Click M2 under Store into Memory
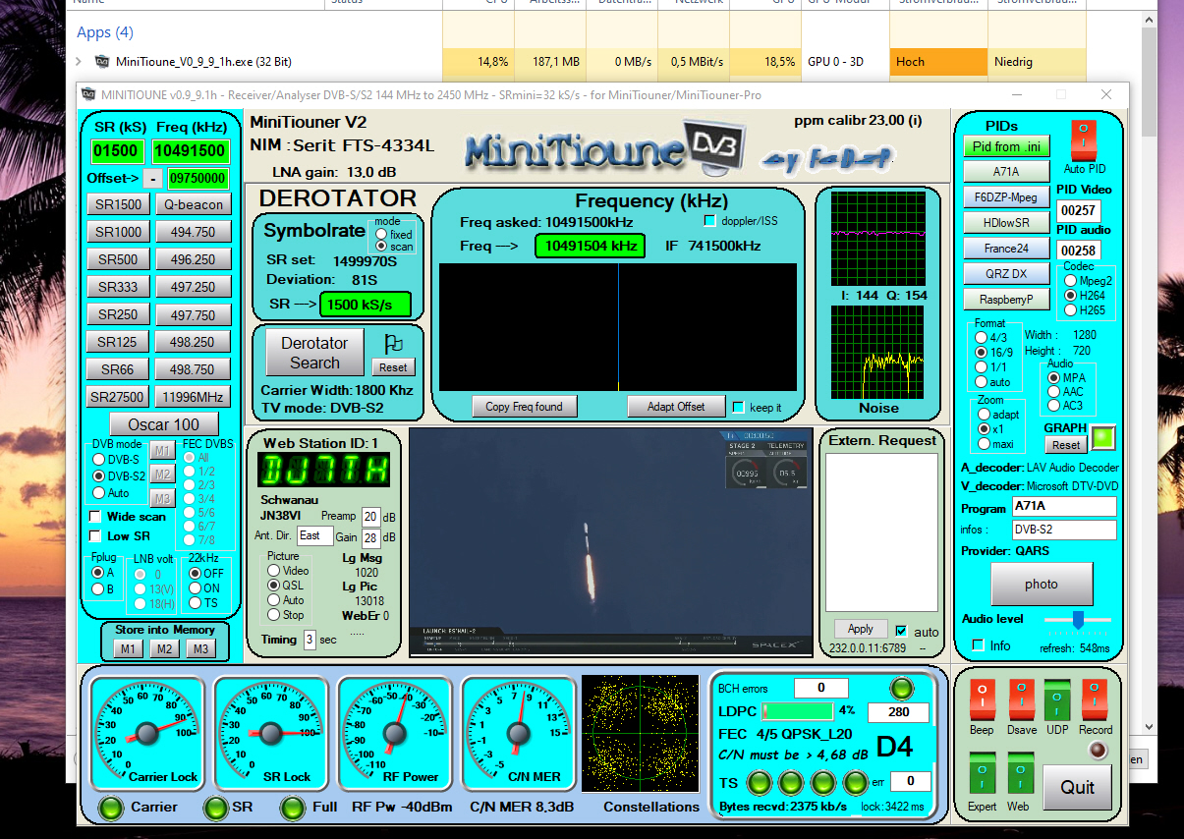 pos(163,648)
